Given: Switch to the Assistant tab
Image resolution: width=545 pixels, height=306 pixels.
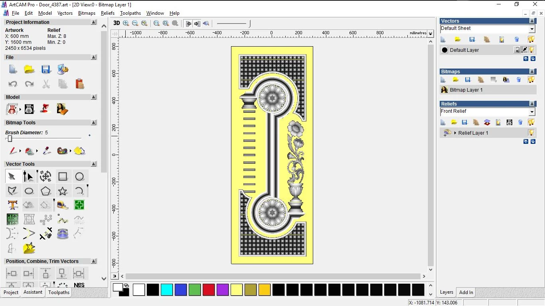Looking at the screenshot, I should [x=33, y=292].
